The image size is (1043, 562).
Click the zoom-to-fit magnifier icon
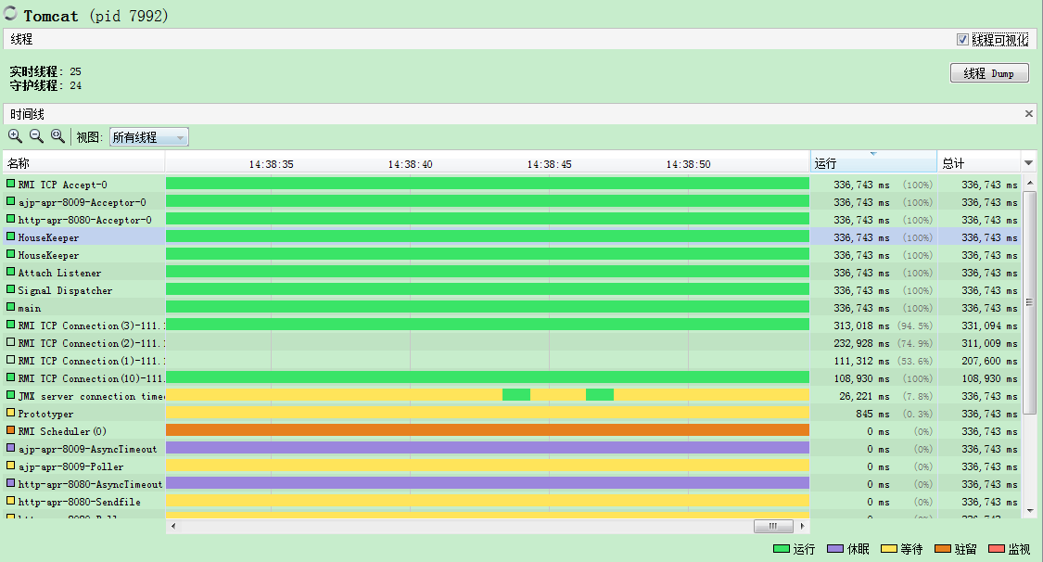(58, 136)
